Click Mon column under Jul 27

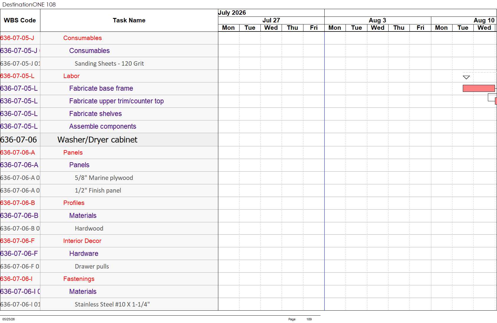point(228,28)
